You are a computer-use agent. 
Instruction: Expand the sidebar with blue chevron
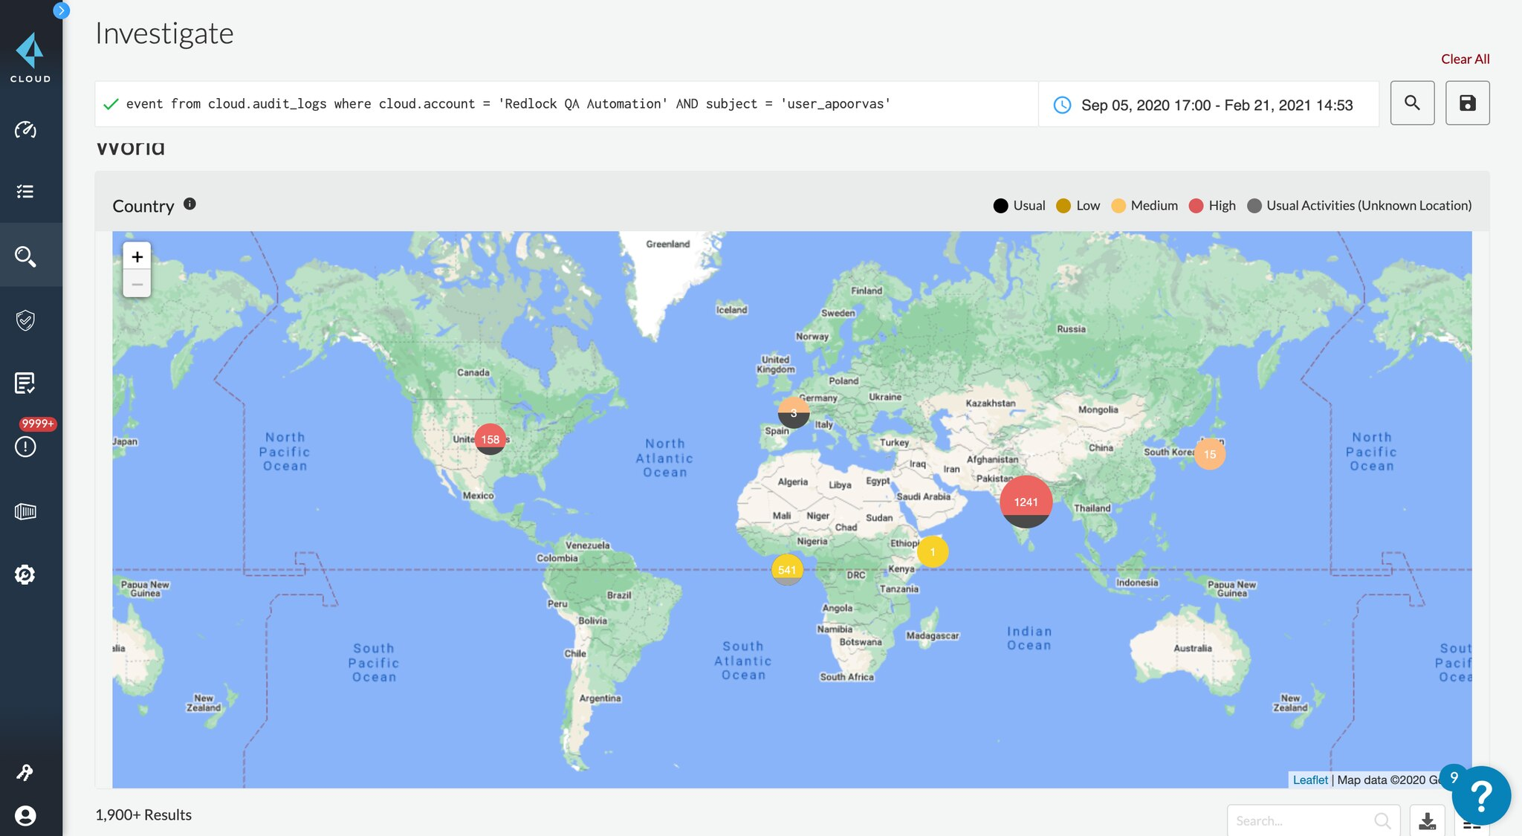pos(62,10)
